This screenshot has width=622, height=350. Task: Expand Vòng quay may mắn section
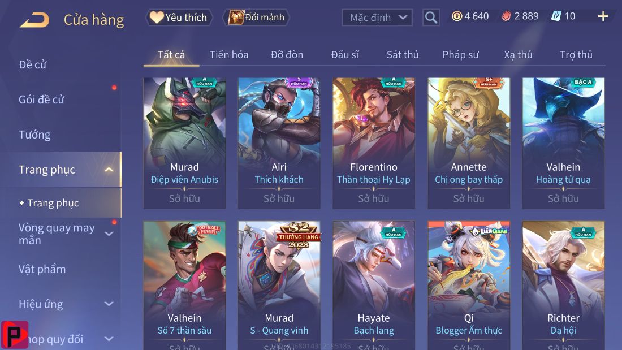tap(109, 234)
